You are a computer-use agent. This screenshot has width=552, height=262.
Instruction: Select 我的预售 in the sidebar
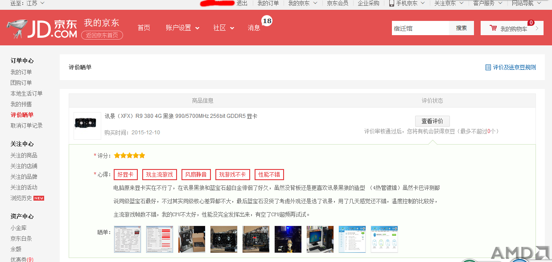(x=21, y=104)
